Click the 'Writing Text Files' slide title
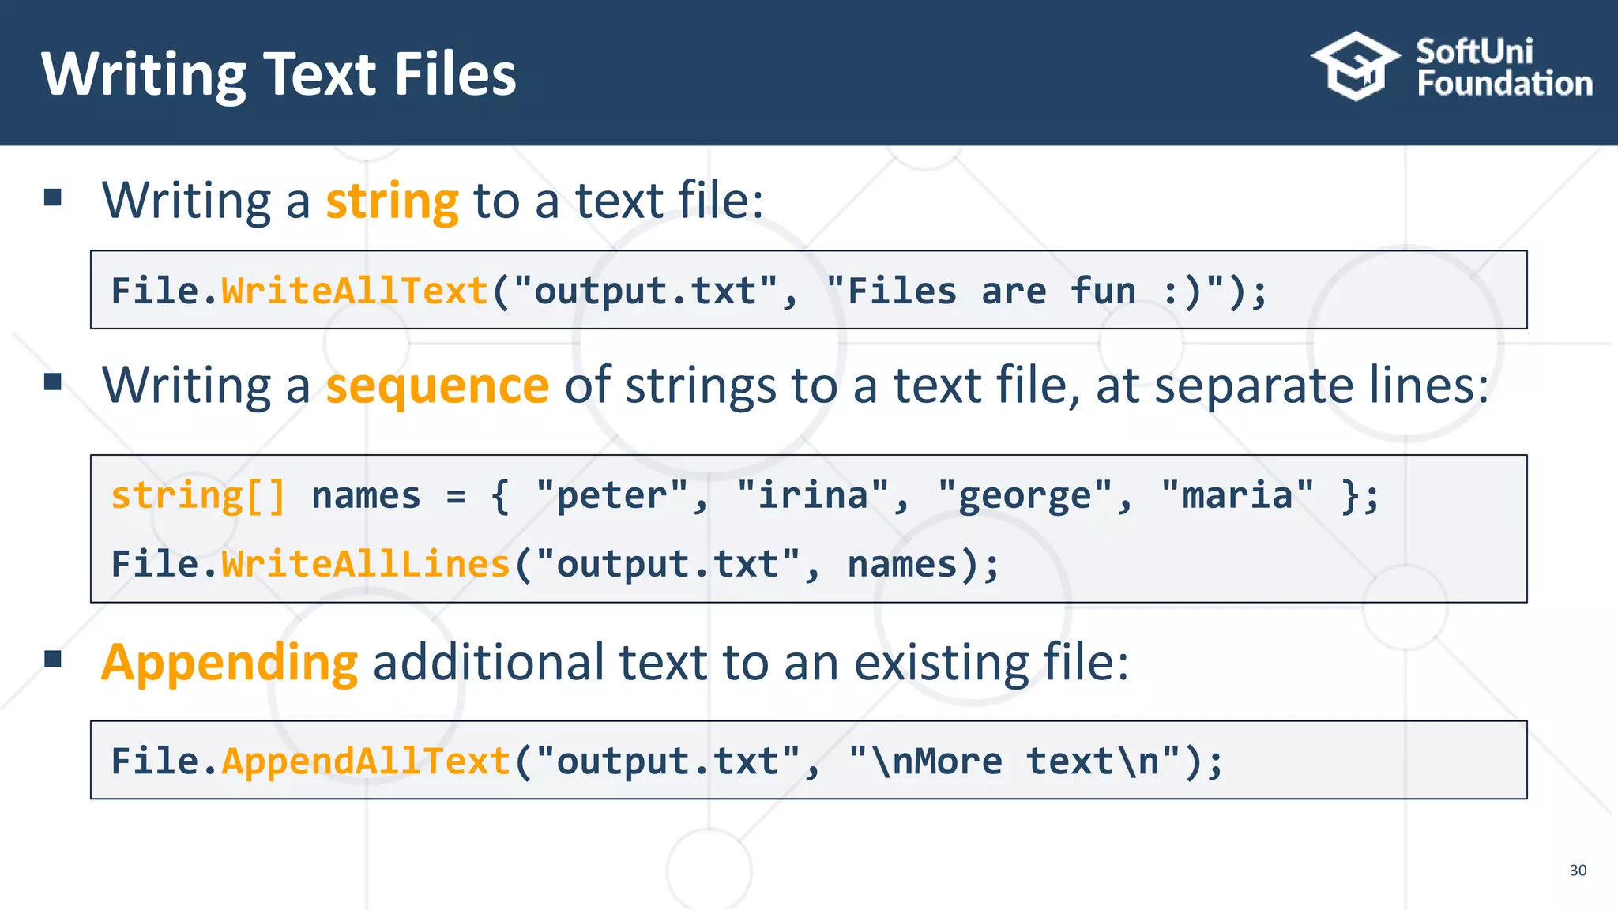 (x=279, y=74)
